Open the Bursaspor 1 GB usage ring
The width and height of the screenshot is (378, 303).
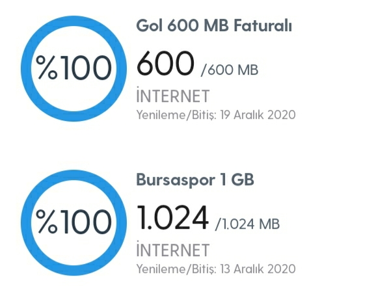(x=74, y=222)
